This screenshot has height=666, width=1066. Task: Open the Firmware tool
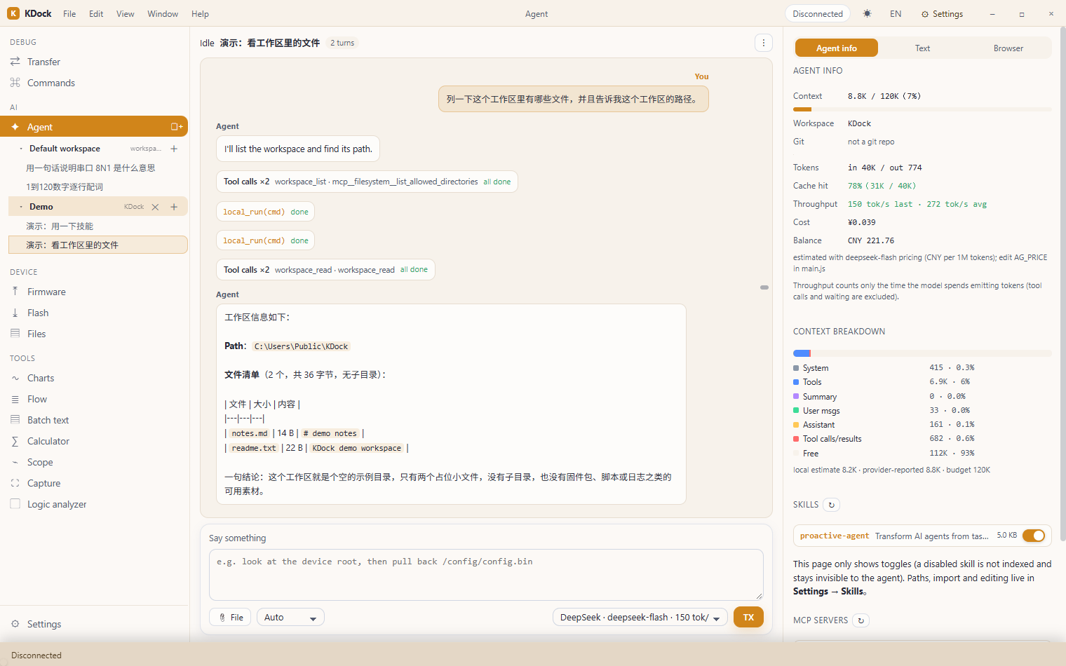[x=95, y=292]
